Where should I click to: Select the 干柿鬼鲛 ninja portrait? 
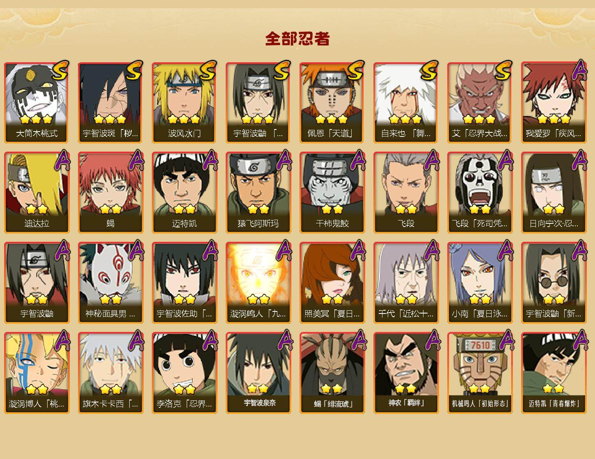tap(332, 193)
